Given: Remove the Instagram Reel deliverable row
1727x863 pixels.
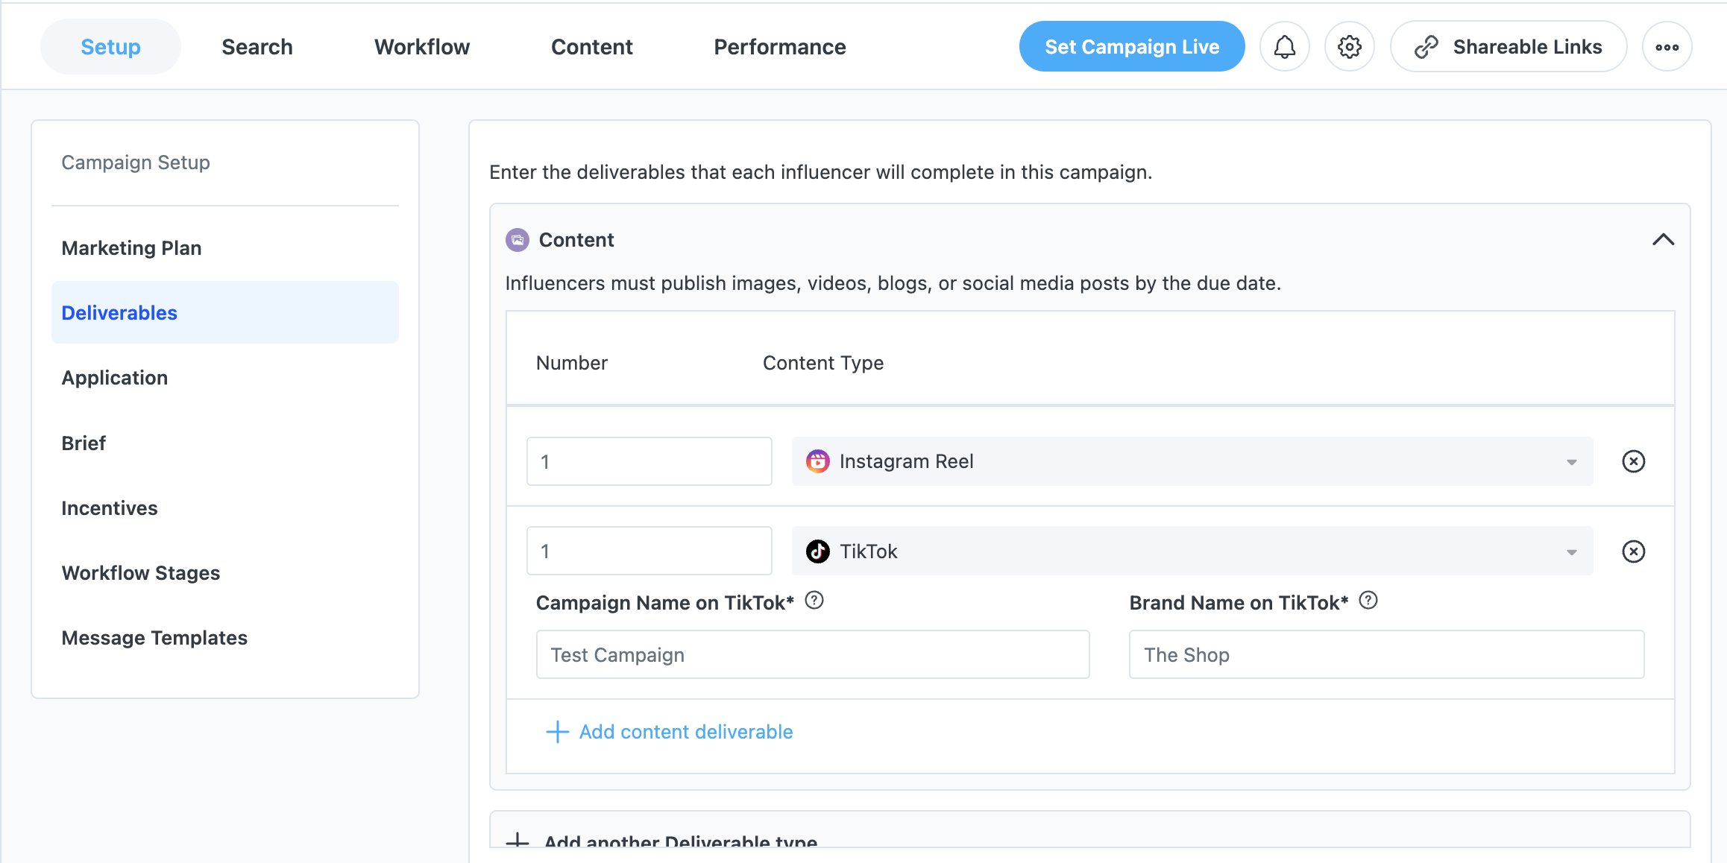Looking at the screenshot, I should pos(1633,461).
